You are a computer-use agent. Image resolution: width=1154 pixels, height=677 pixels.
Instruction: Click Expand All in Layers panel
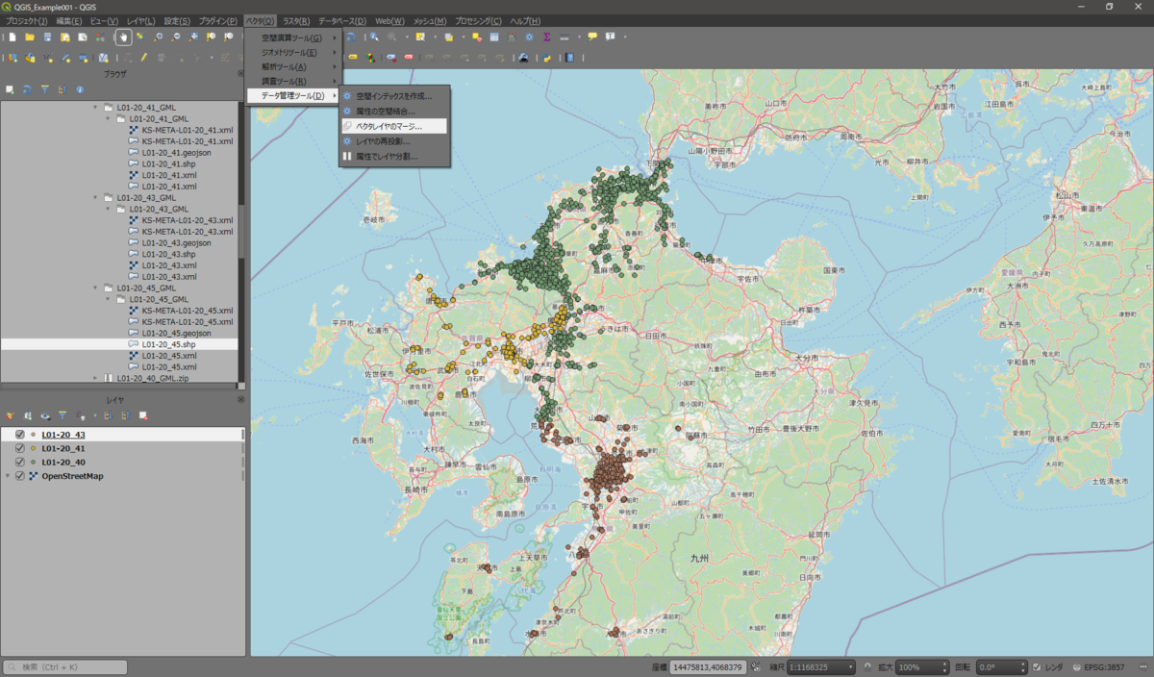click(x=107, y=415)
